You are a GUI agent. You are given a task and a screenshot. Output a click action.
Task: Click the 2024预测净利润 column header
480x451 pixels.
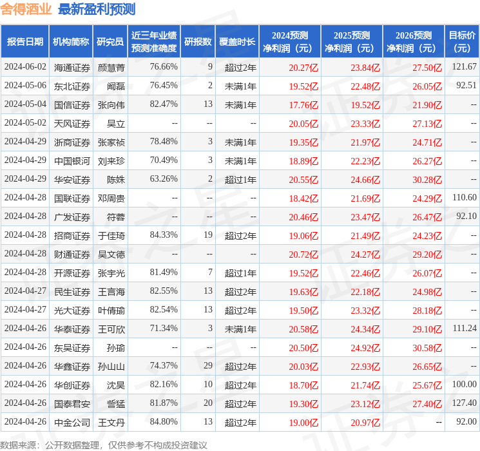pos(289,42)
